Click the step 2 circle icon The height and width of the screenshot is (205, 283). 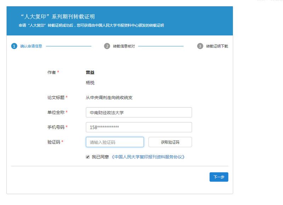coord(107,46)
